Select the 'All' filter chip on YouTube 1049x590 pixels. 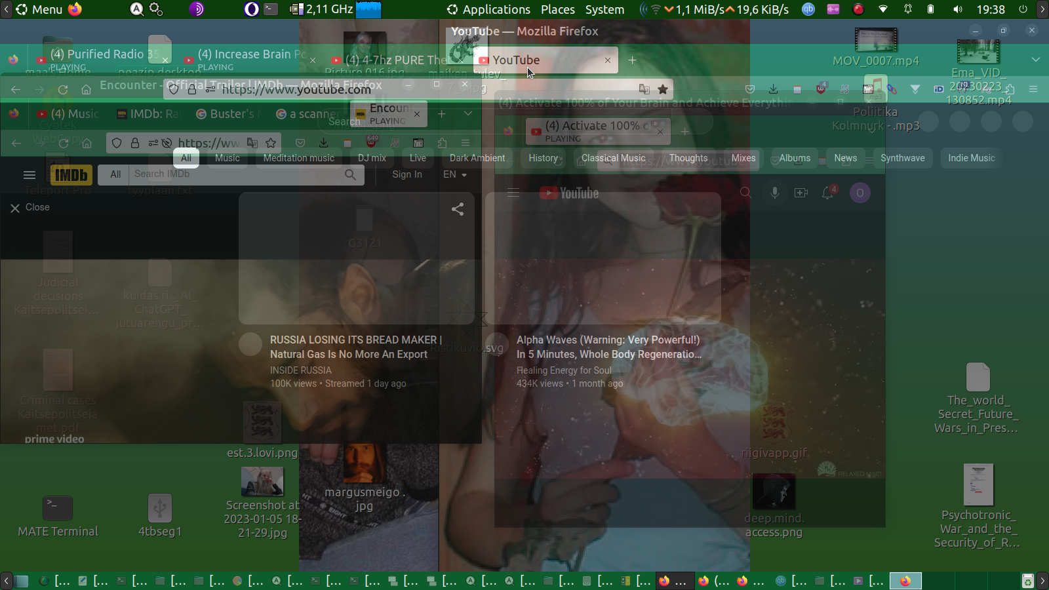tap(186, 158)
